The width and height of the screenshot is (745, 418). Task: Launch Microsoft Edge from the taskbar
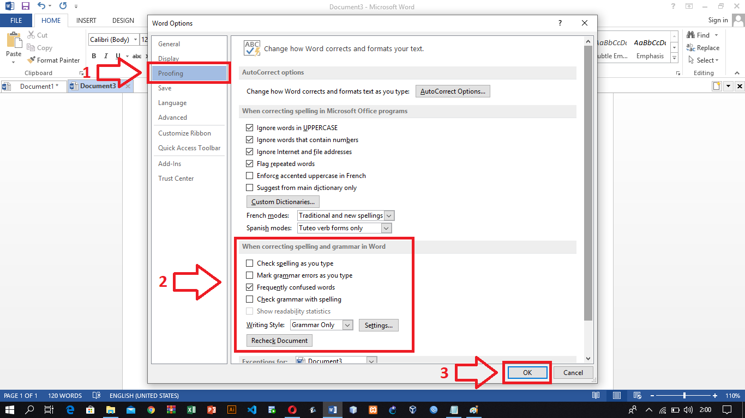(x=70, y=410)
